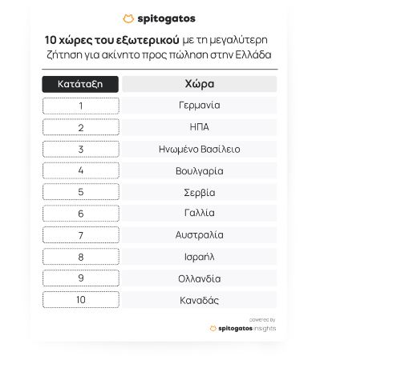The image size is (401, 368).
Task: Click the spitogatos insights footer cat icon
Action: pos(213,328)
